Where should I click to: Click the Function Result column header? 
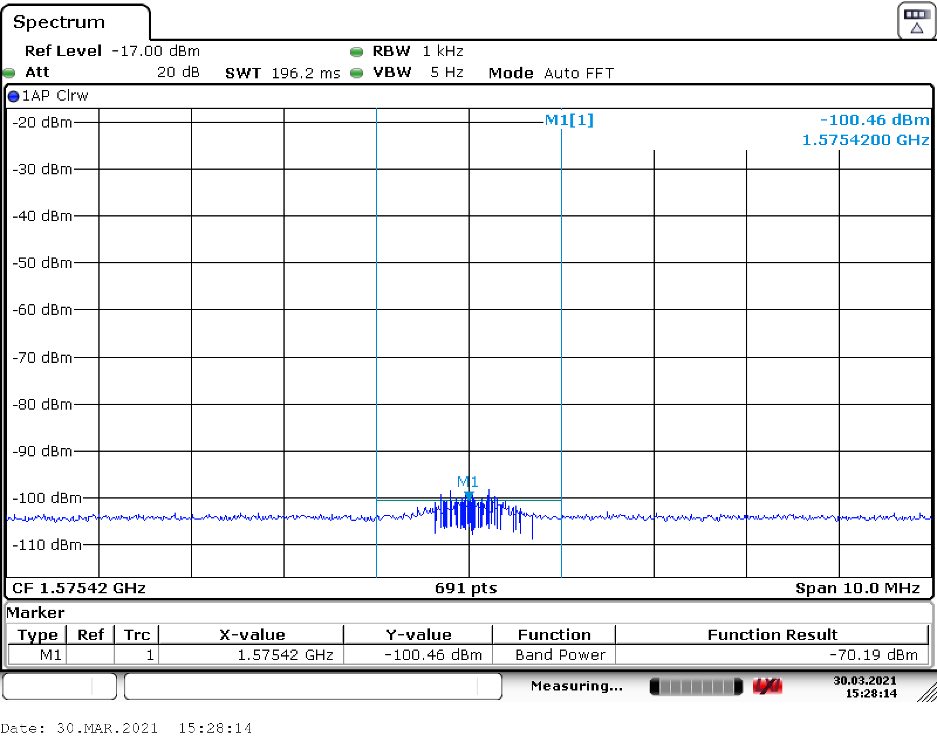[772, 635]
